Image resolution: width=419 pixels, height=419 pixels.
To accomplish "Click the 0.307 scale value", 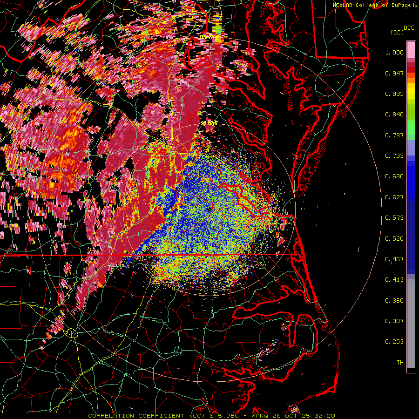I will [394, 321].
